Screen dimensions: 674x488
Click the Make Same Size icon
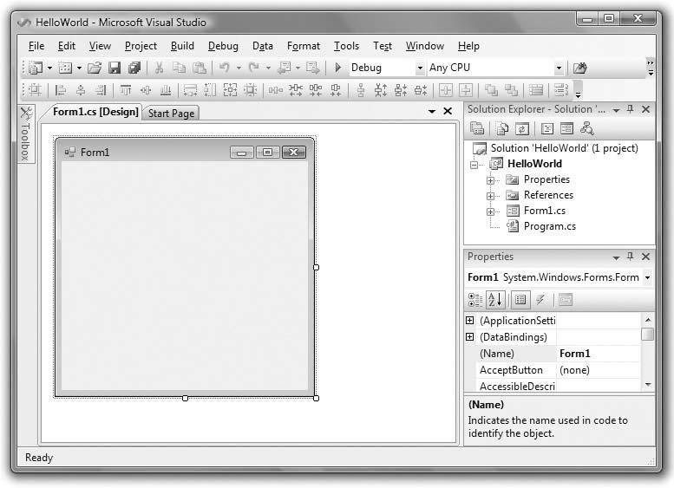(x=230, y=90)
